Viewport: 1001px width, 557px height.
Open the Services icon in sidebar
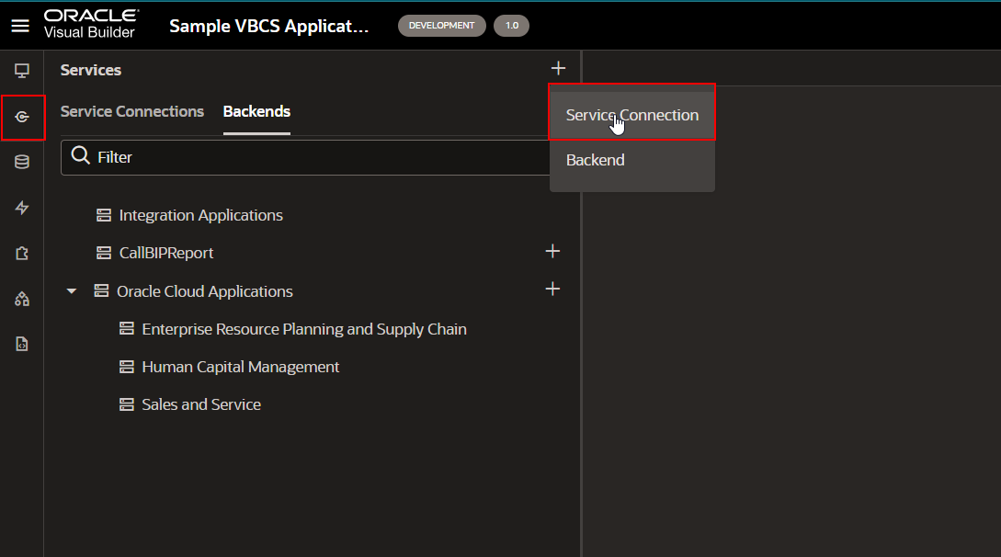pos(22,117)
